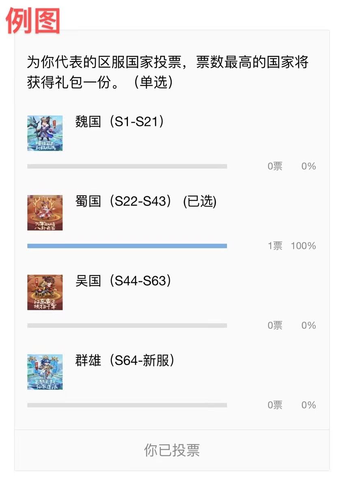Click the gray 魏国 vote progress bar
Screen dimensions: 344x491
click(x=127, y=166)
